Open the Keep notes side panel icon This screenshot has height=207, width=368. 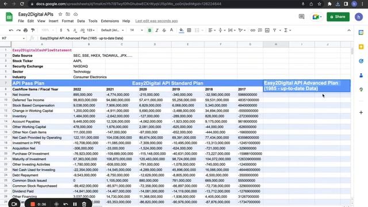361,47
